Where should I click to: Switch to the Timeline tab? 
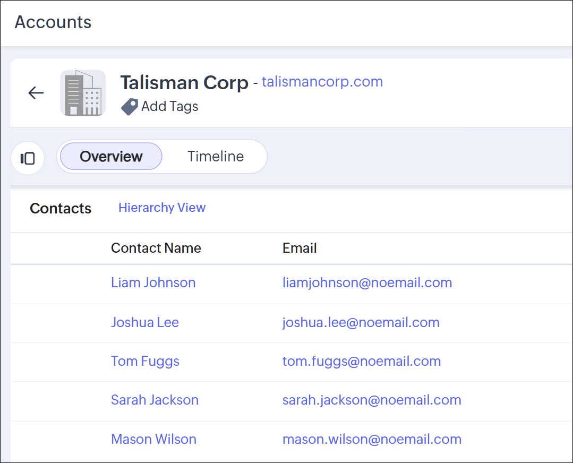tap(216, 157)
